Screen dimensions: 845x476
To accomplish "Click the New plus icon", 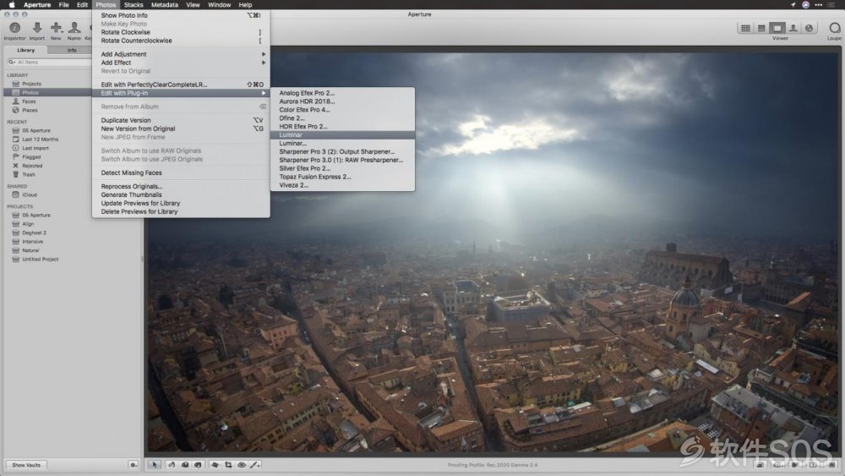I will (x=56, y=28).
